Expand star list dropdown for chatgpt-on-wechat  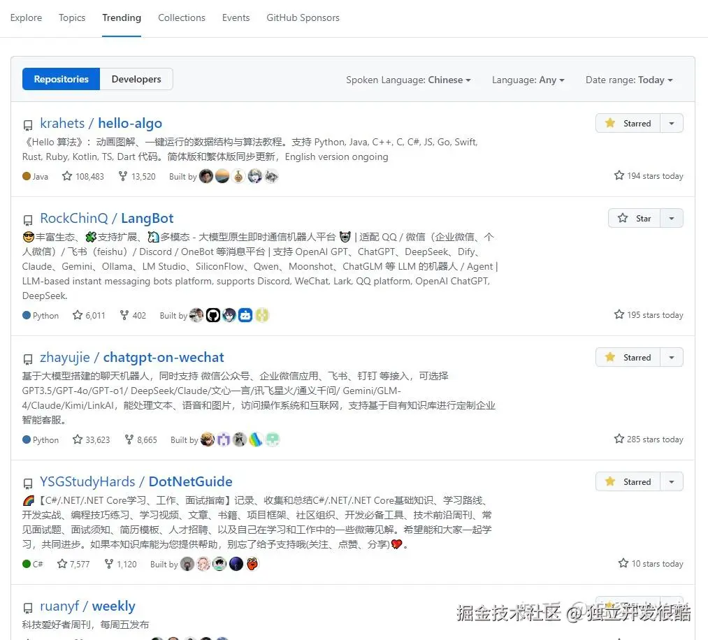[672, 358]
